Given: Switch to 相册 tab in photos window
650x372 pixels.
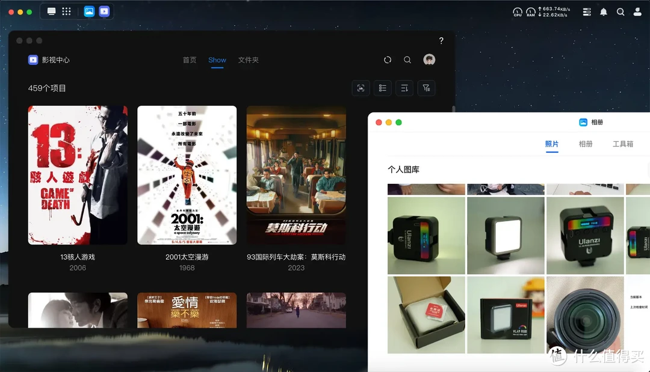Looking at the screenshot, I should point(586,144).
